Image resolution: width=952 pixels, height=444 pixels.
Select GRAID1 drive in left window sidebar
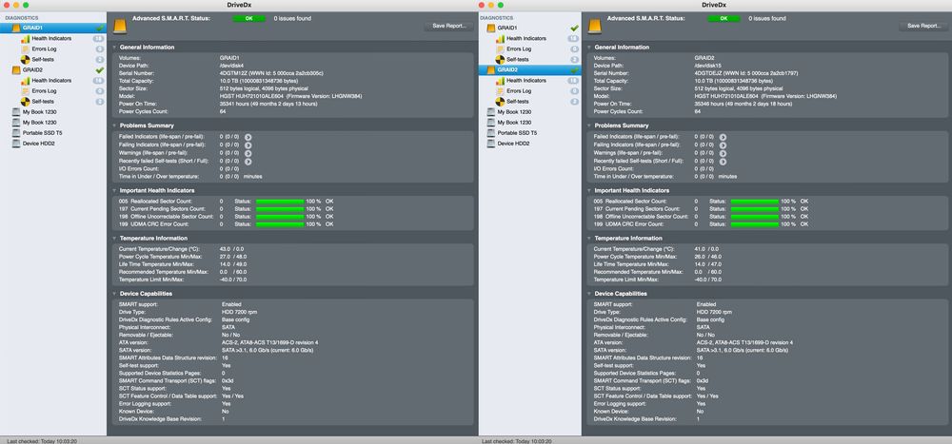pos(53,28)
